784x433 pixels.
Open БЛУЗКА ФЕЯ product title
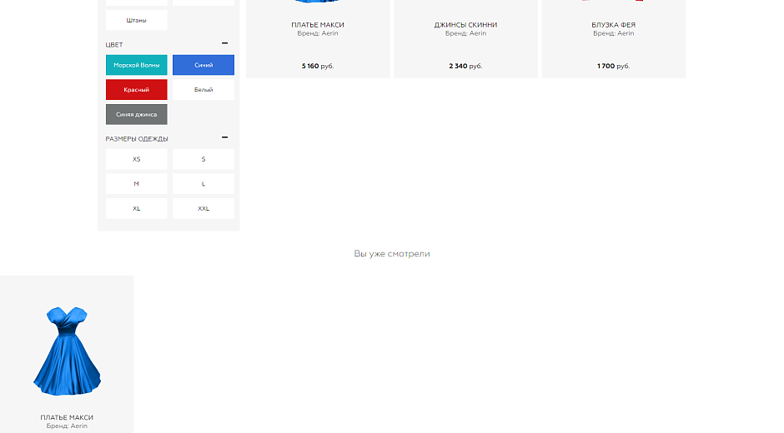coord(614,24)
